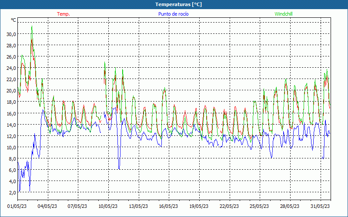Viewport: 348px width, 217px height.
Task: Click the 8,0 y-axis value
Action: 12,158
